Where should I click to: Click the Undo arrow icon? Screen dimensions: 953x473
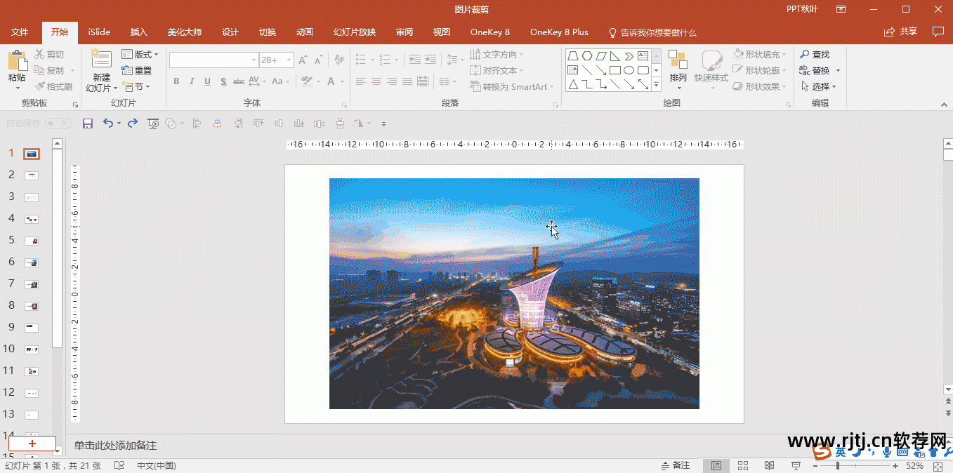click(107, 124)
